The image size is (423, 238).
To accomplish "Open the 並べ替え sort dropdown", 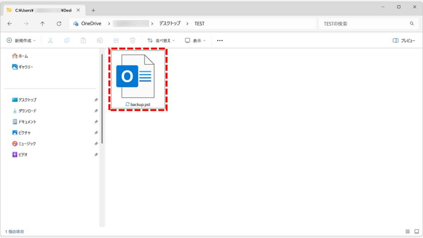I will (161, 40).
